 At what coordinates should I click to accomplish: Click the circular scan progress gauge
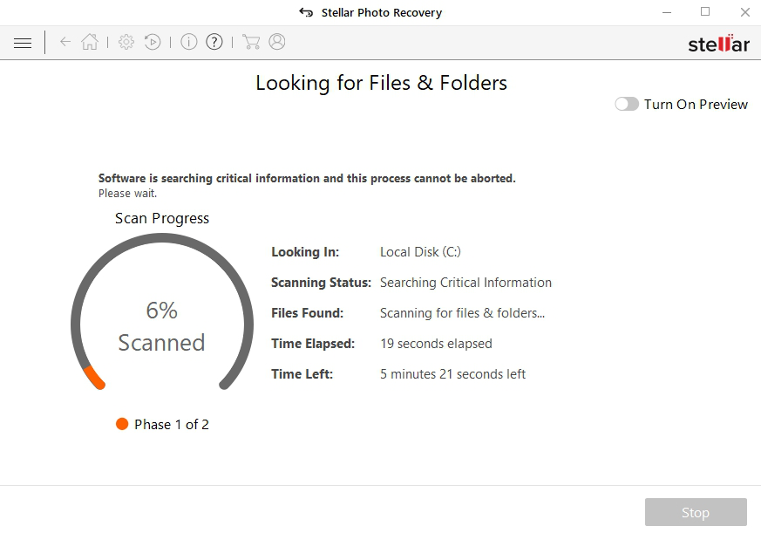click(162, 312)
